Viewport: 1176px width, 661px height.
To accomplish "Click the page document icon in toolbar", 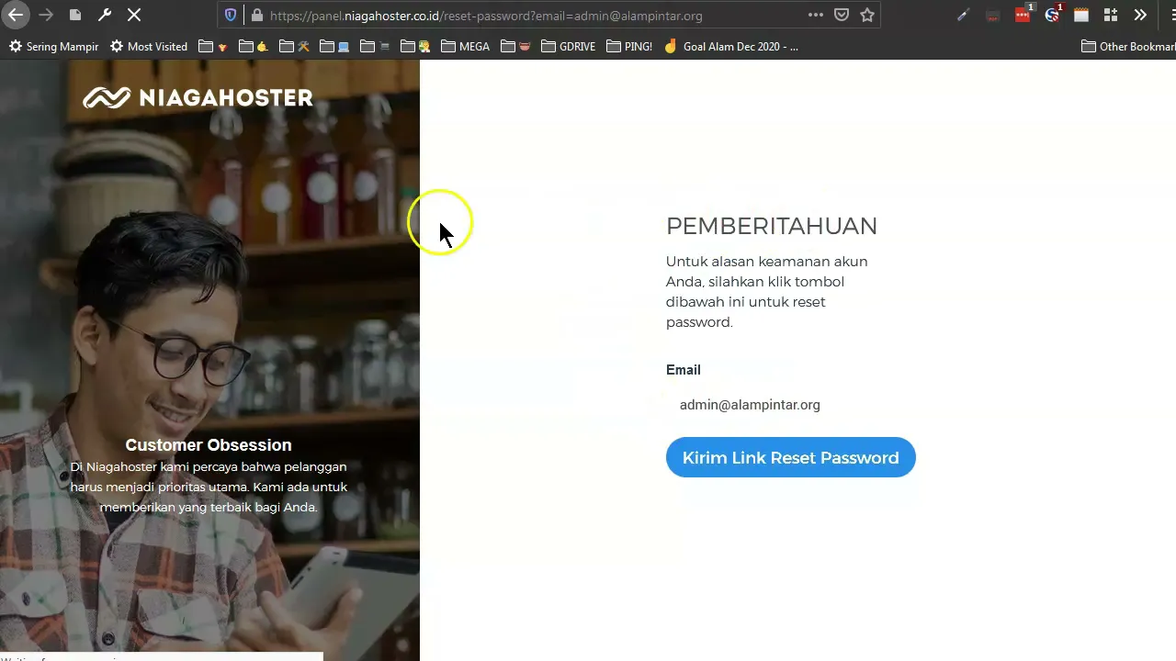I will tap(75, 16).
